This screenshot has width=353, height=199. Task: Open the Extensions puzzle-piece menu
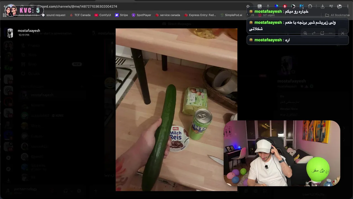click(x=310, y=6)
